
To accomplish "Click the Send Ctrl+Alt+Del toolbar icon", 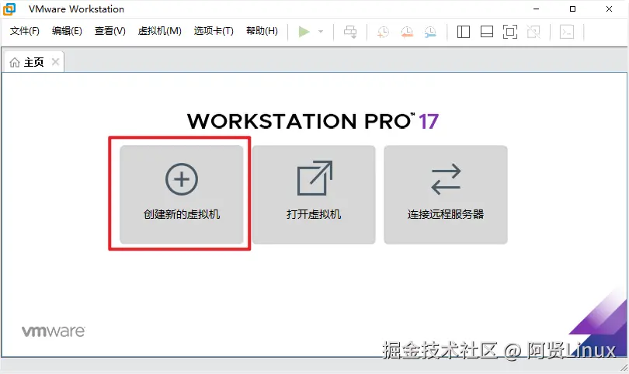I will coord(350,32).
